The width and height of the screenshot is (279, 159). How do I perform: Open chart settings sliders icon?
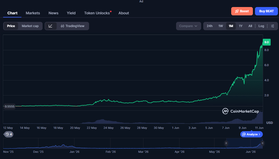point(272,26)
